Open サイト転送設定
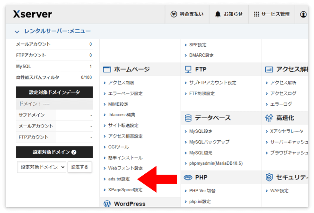The image size is (314, 213). (x=123, y=126)
